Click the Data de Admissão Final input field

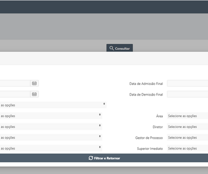(x=188, y=83)
